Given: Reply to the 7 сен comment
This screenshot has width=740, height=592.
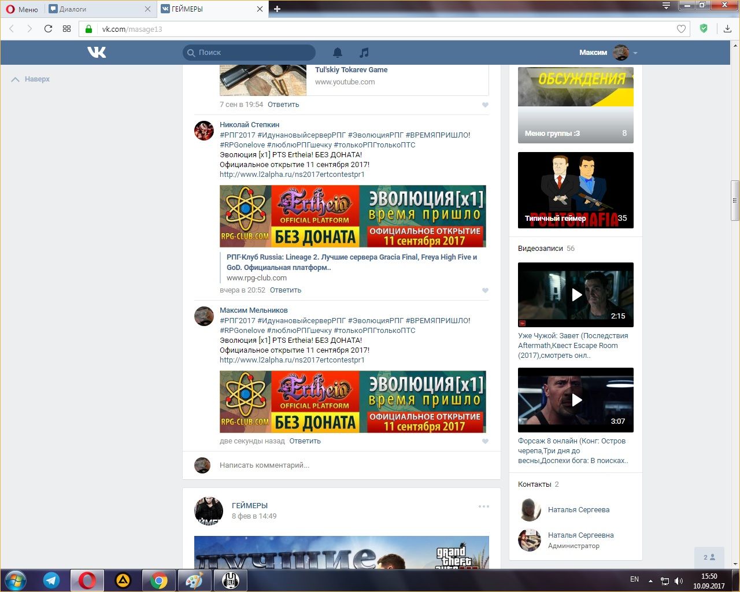Looking at the screenshot, I should (283, 105).
